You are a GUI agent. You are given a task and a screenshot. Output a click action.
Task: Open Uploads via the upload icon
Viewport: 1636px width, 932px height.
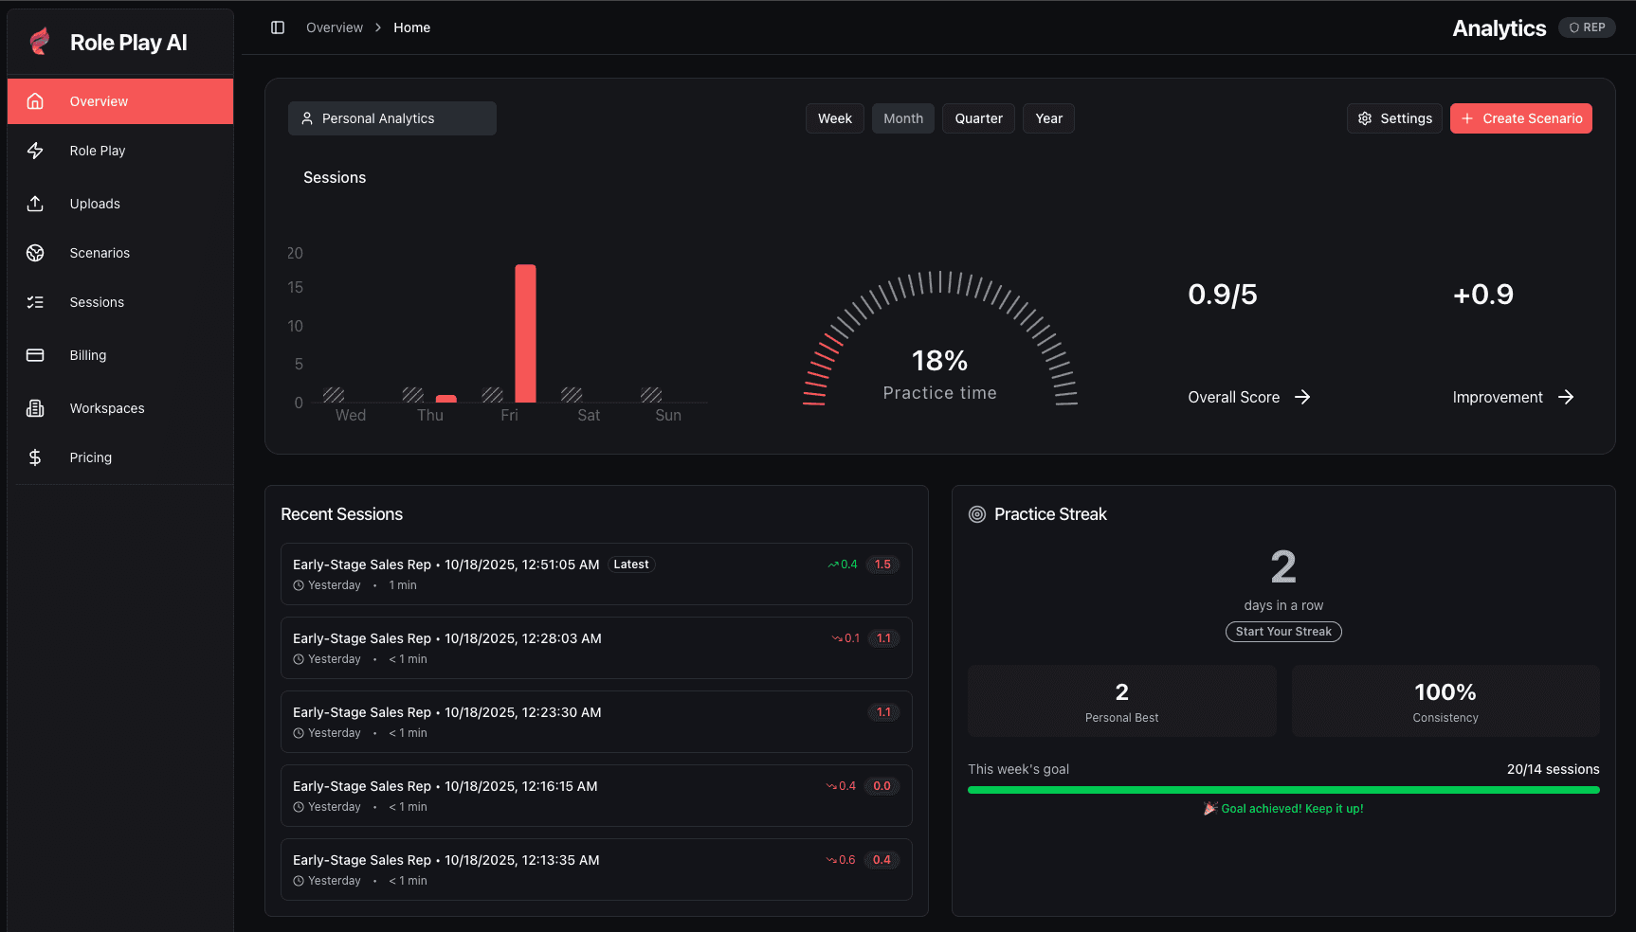tap(35, 204)
